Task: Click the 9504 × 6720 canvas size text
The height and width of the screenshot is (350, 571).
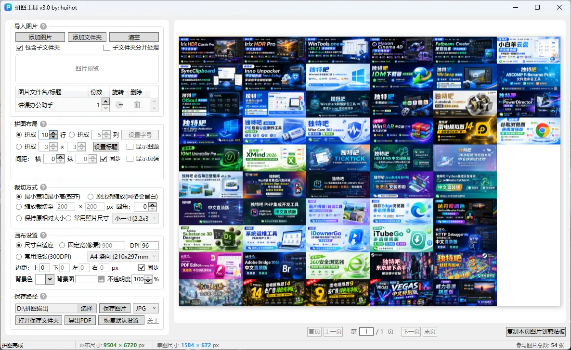Action: [124, 345]
